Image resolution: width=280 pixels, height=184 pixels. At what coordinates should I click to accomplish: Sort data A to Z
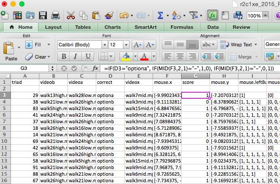pos(176,16)
